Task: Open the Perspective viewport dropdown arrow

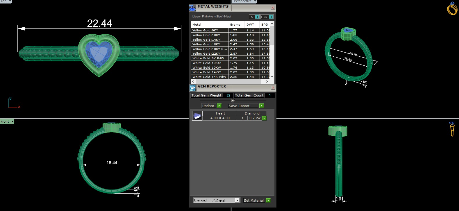Action: 255,1
